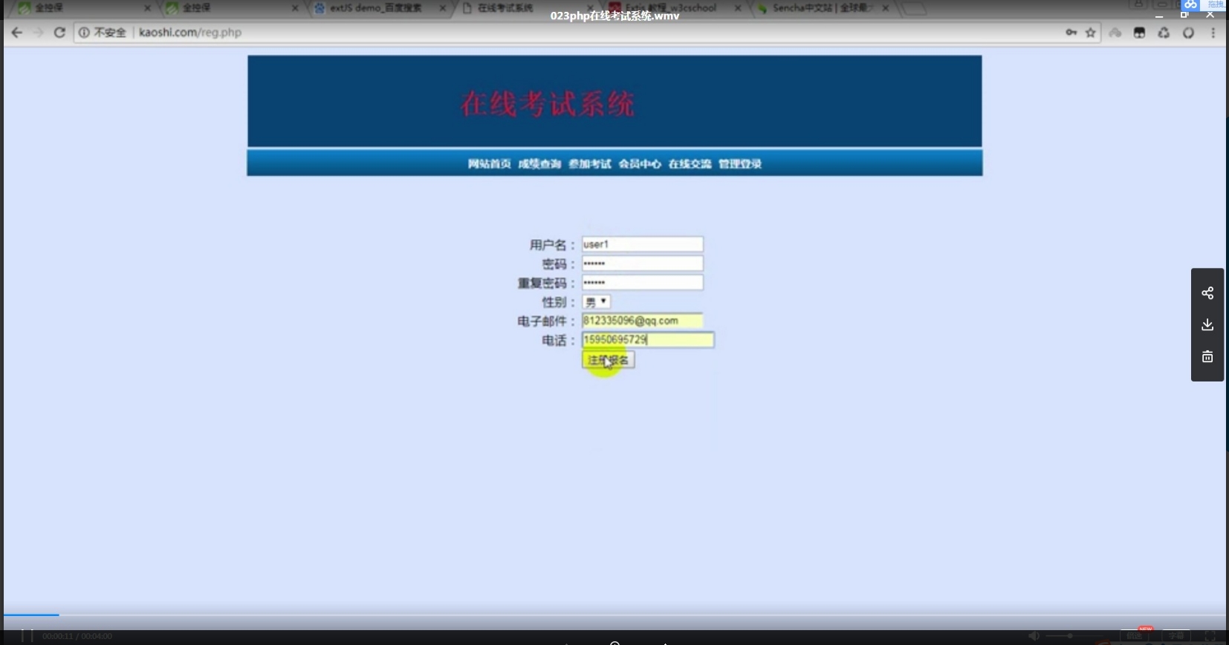Click the 电话 phone input field

tap(648, 340)
